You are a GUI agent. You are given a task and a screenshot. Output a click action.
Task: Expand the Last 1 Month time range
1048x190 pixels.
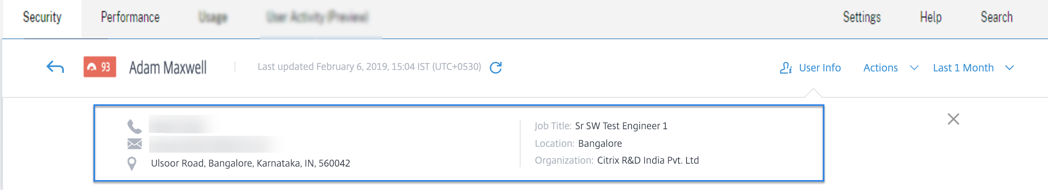point(963,68)
